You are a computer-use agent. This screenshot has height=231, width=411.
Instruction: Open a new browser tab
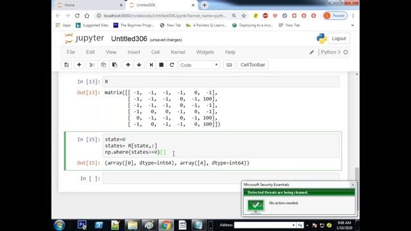coord(204,5)
